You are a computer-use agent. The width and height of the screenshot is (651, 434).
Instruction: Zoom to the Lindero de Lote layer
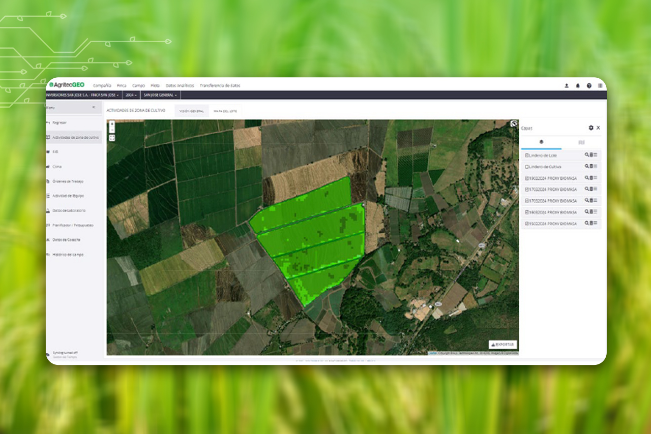pyautogui.click(x=586, y=155)
